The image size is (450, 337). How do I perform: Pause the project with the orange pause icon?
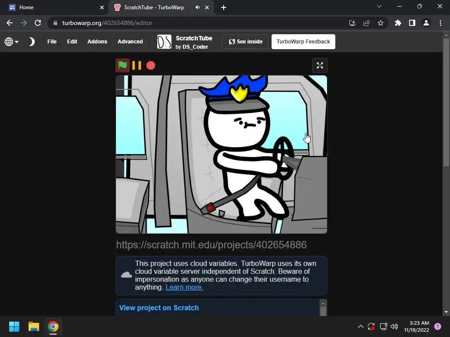pos(137,65)
